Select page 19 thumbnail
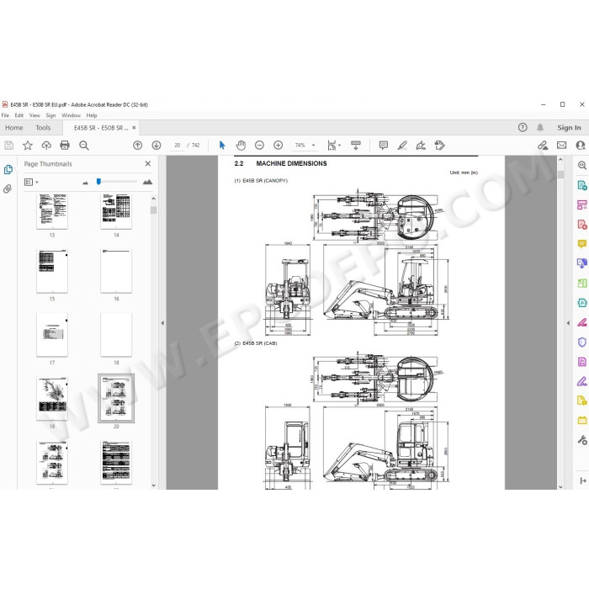Image resolution: width=589 pixels, height=589 pixels. tap(52, 399)
